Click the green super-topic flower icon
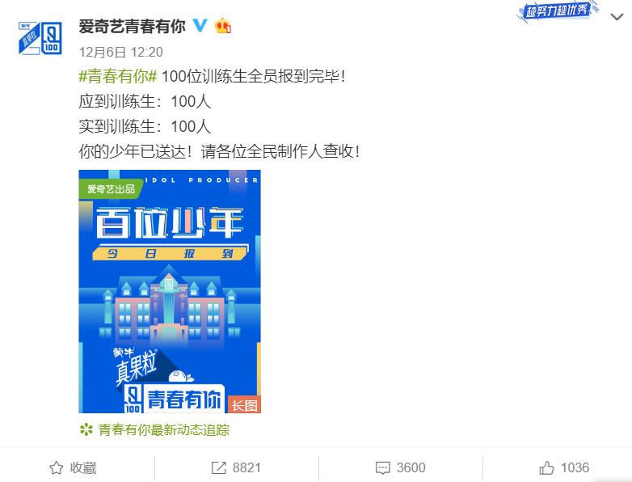This screenshot has width=632, height=482. (86, 429)
